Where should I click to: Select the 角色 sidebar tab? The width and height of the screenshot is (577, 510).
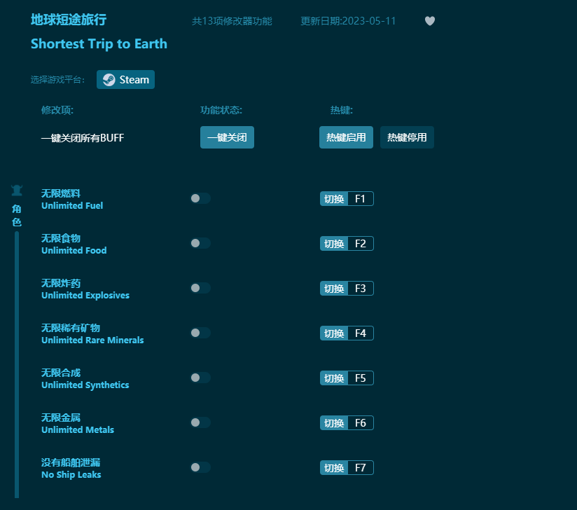pyautogui.click(x=17, y=215)
